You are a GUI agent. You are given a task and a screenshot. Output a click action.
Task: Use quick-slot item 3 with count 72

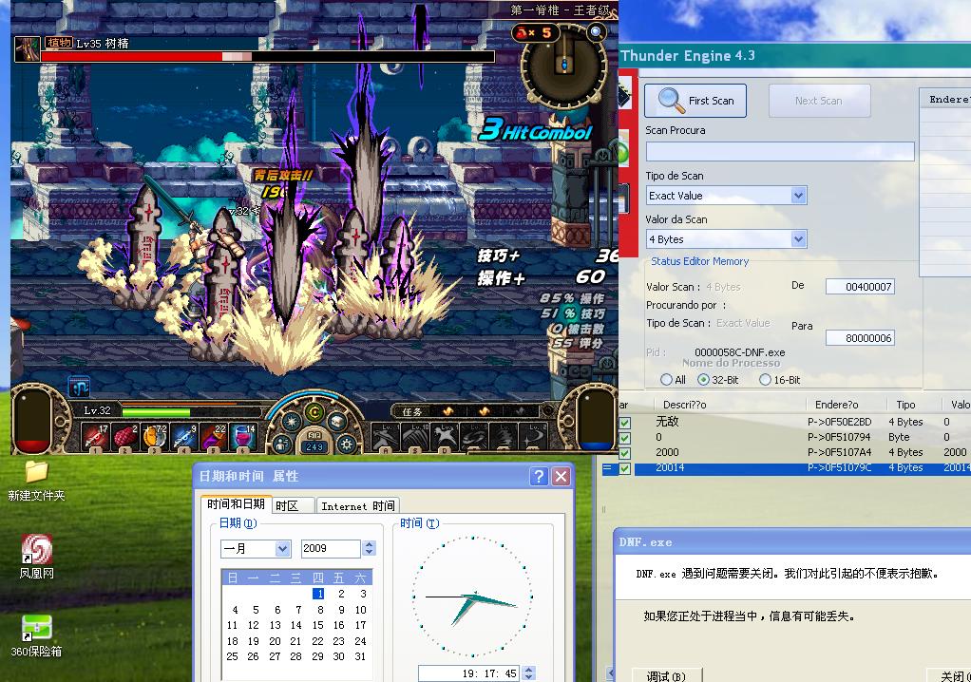[154, 436]
